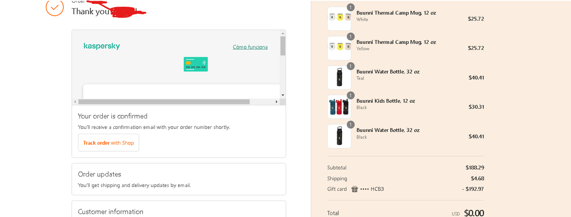571x217 pixels.
Task: Click the scroll left arrow in Kaspersky frame
Action: tap(75, 102)
